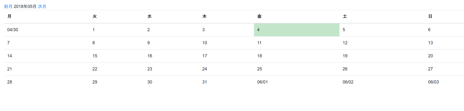
Task: Select date 13 in the calendar
Action: (430, 43)
